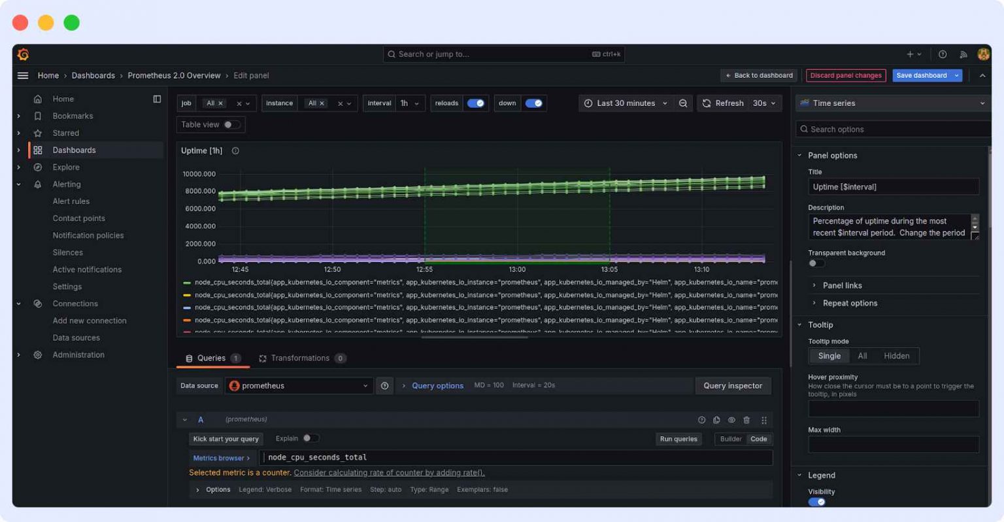Click the Back to dashboard button
This screenshot has width=1004, height=522.
pos(758,75)
